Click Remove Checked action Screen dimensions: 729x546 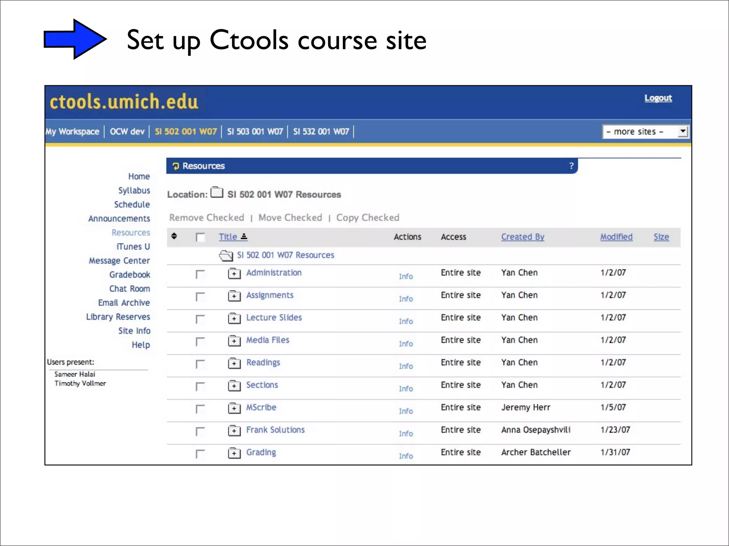tap(207, 218)
